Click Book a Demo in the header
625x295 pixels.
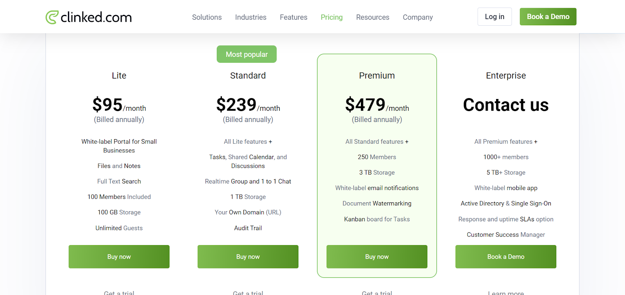[x=548, y=16]
